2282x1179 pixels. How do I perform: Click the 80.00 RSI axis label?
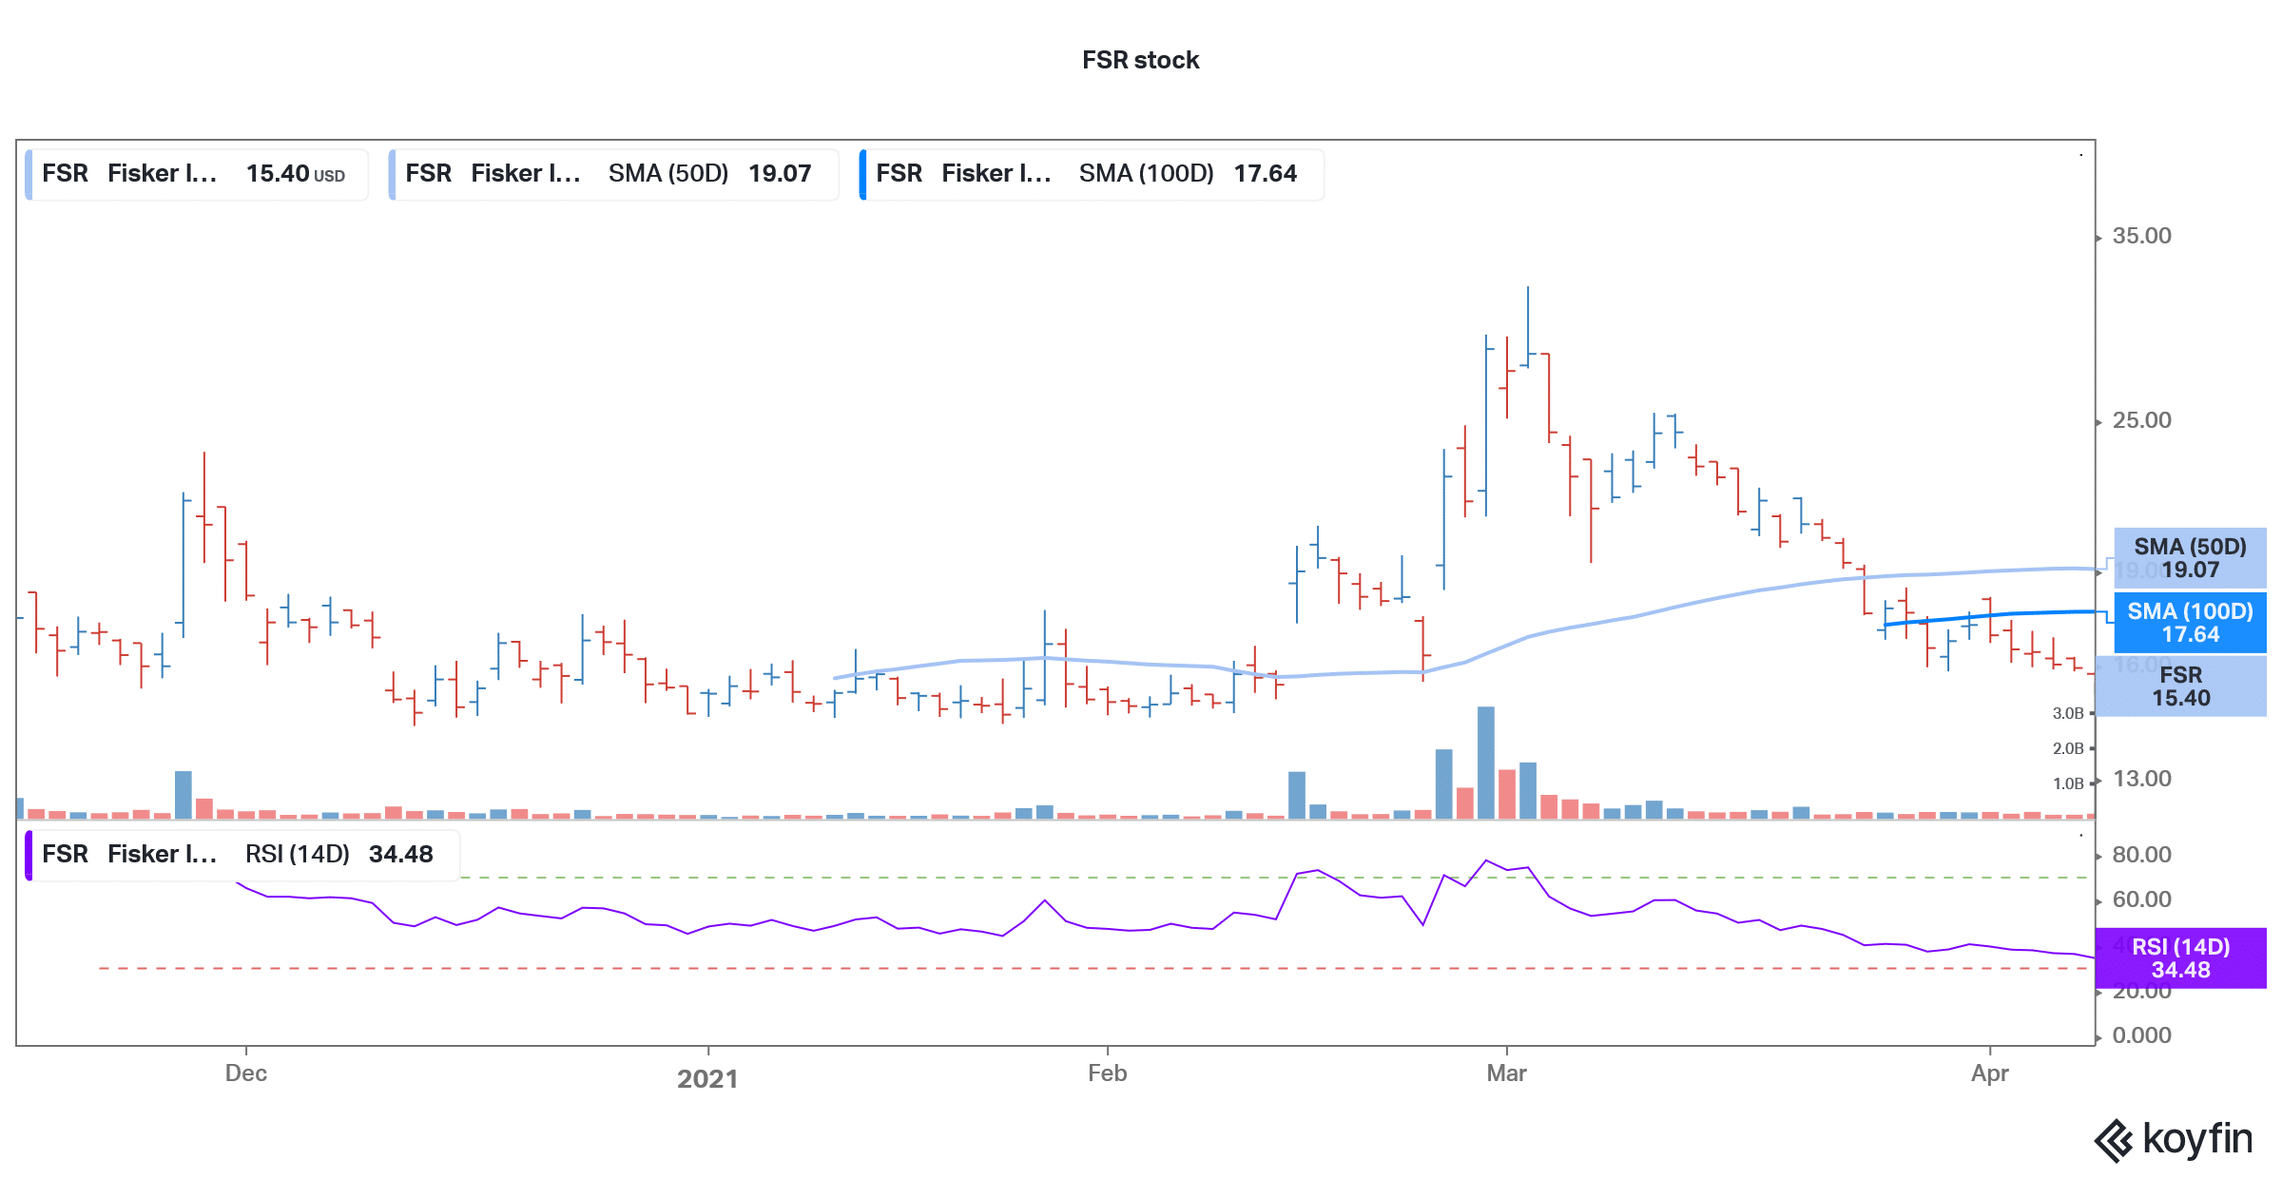point(2141,855)
